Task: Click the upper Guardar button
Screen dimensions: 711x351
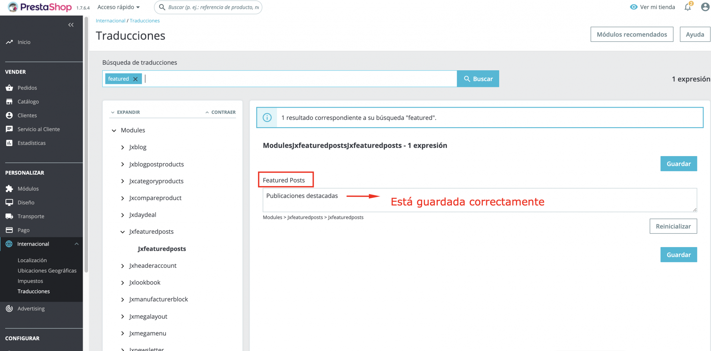Action: 678,163
